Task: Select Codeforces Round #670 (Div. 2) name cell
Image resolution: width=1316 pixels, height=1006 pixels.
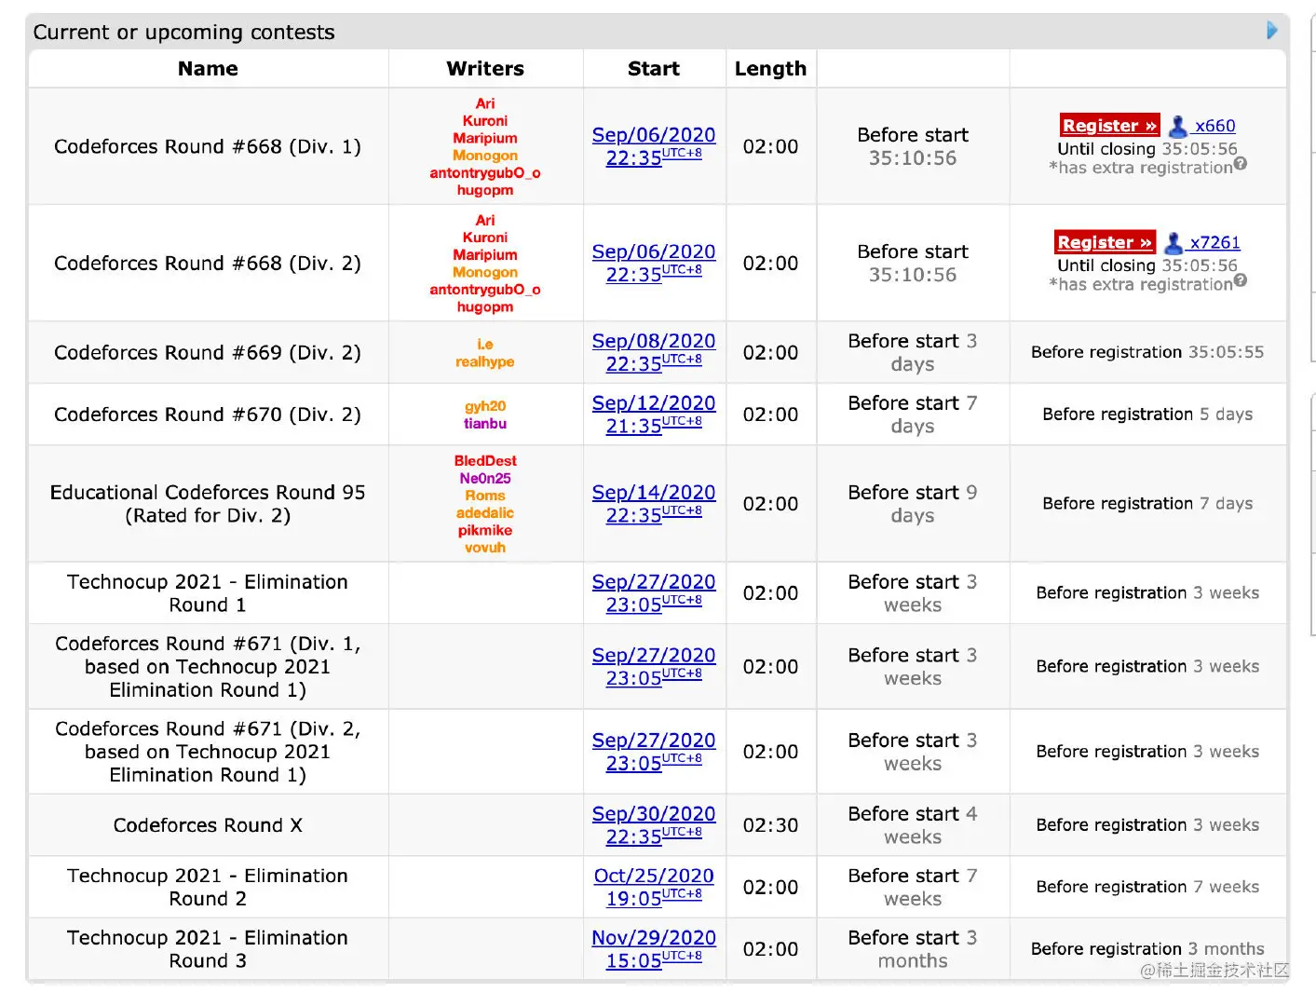Action: click(x=208, y=415)
